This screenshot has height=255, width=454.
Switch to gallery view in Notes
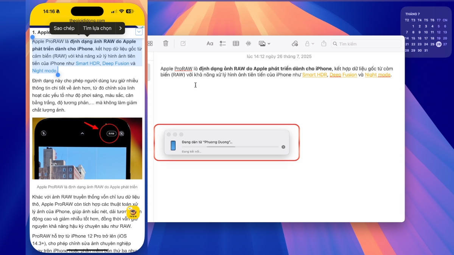pos(150,44)
